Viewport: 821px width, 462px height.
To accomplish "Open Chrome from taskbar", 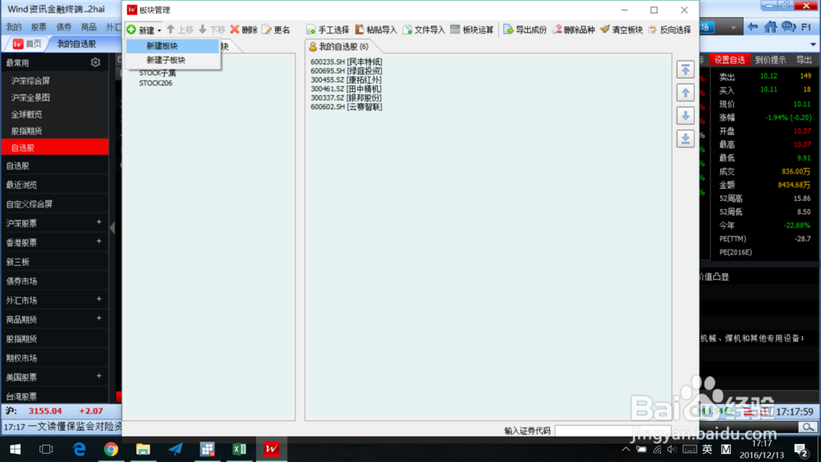I will 111,449.
